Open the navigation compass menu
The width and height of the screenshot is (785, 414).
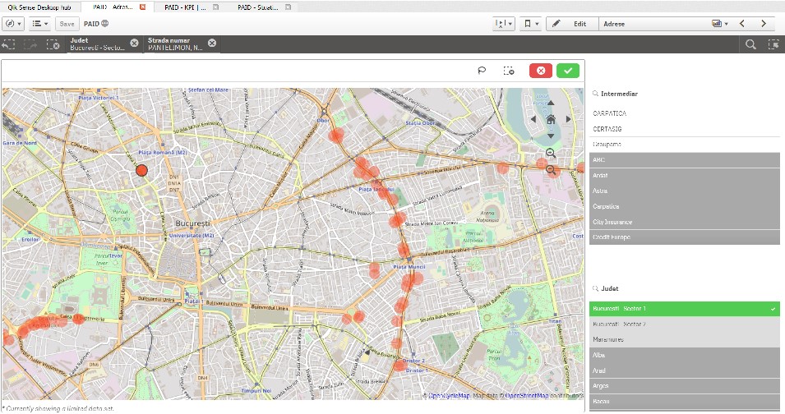[13, 24]
